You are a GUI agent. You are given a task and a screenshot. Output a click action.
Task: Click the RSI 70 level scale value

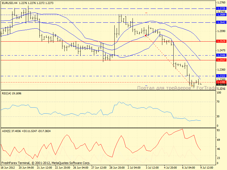pyautogui.click(x=218, y=102)
